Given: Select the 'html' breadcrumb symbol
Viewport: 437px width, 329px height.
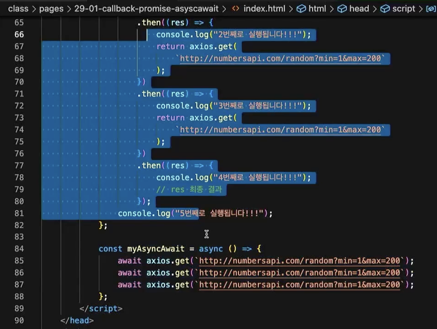Looking at the screenshot, I should tap(317, 9).
